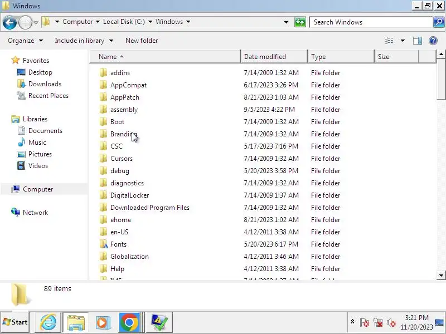Sort by the Name column header
The width and height of the screenshot is (446, 334).
point(165,57)
